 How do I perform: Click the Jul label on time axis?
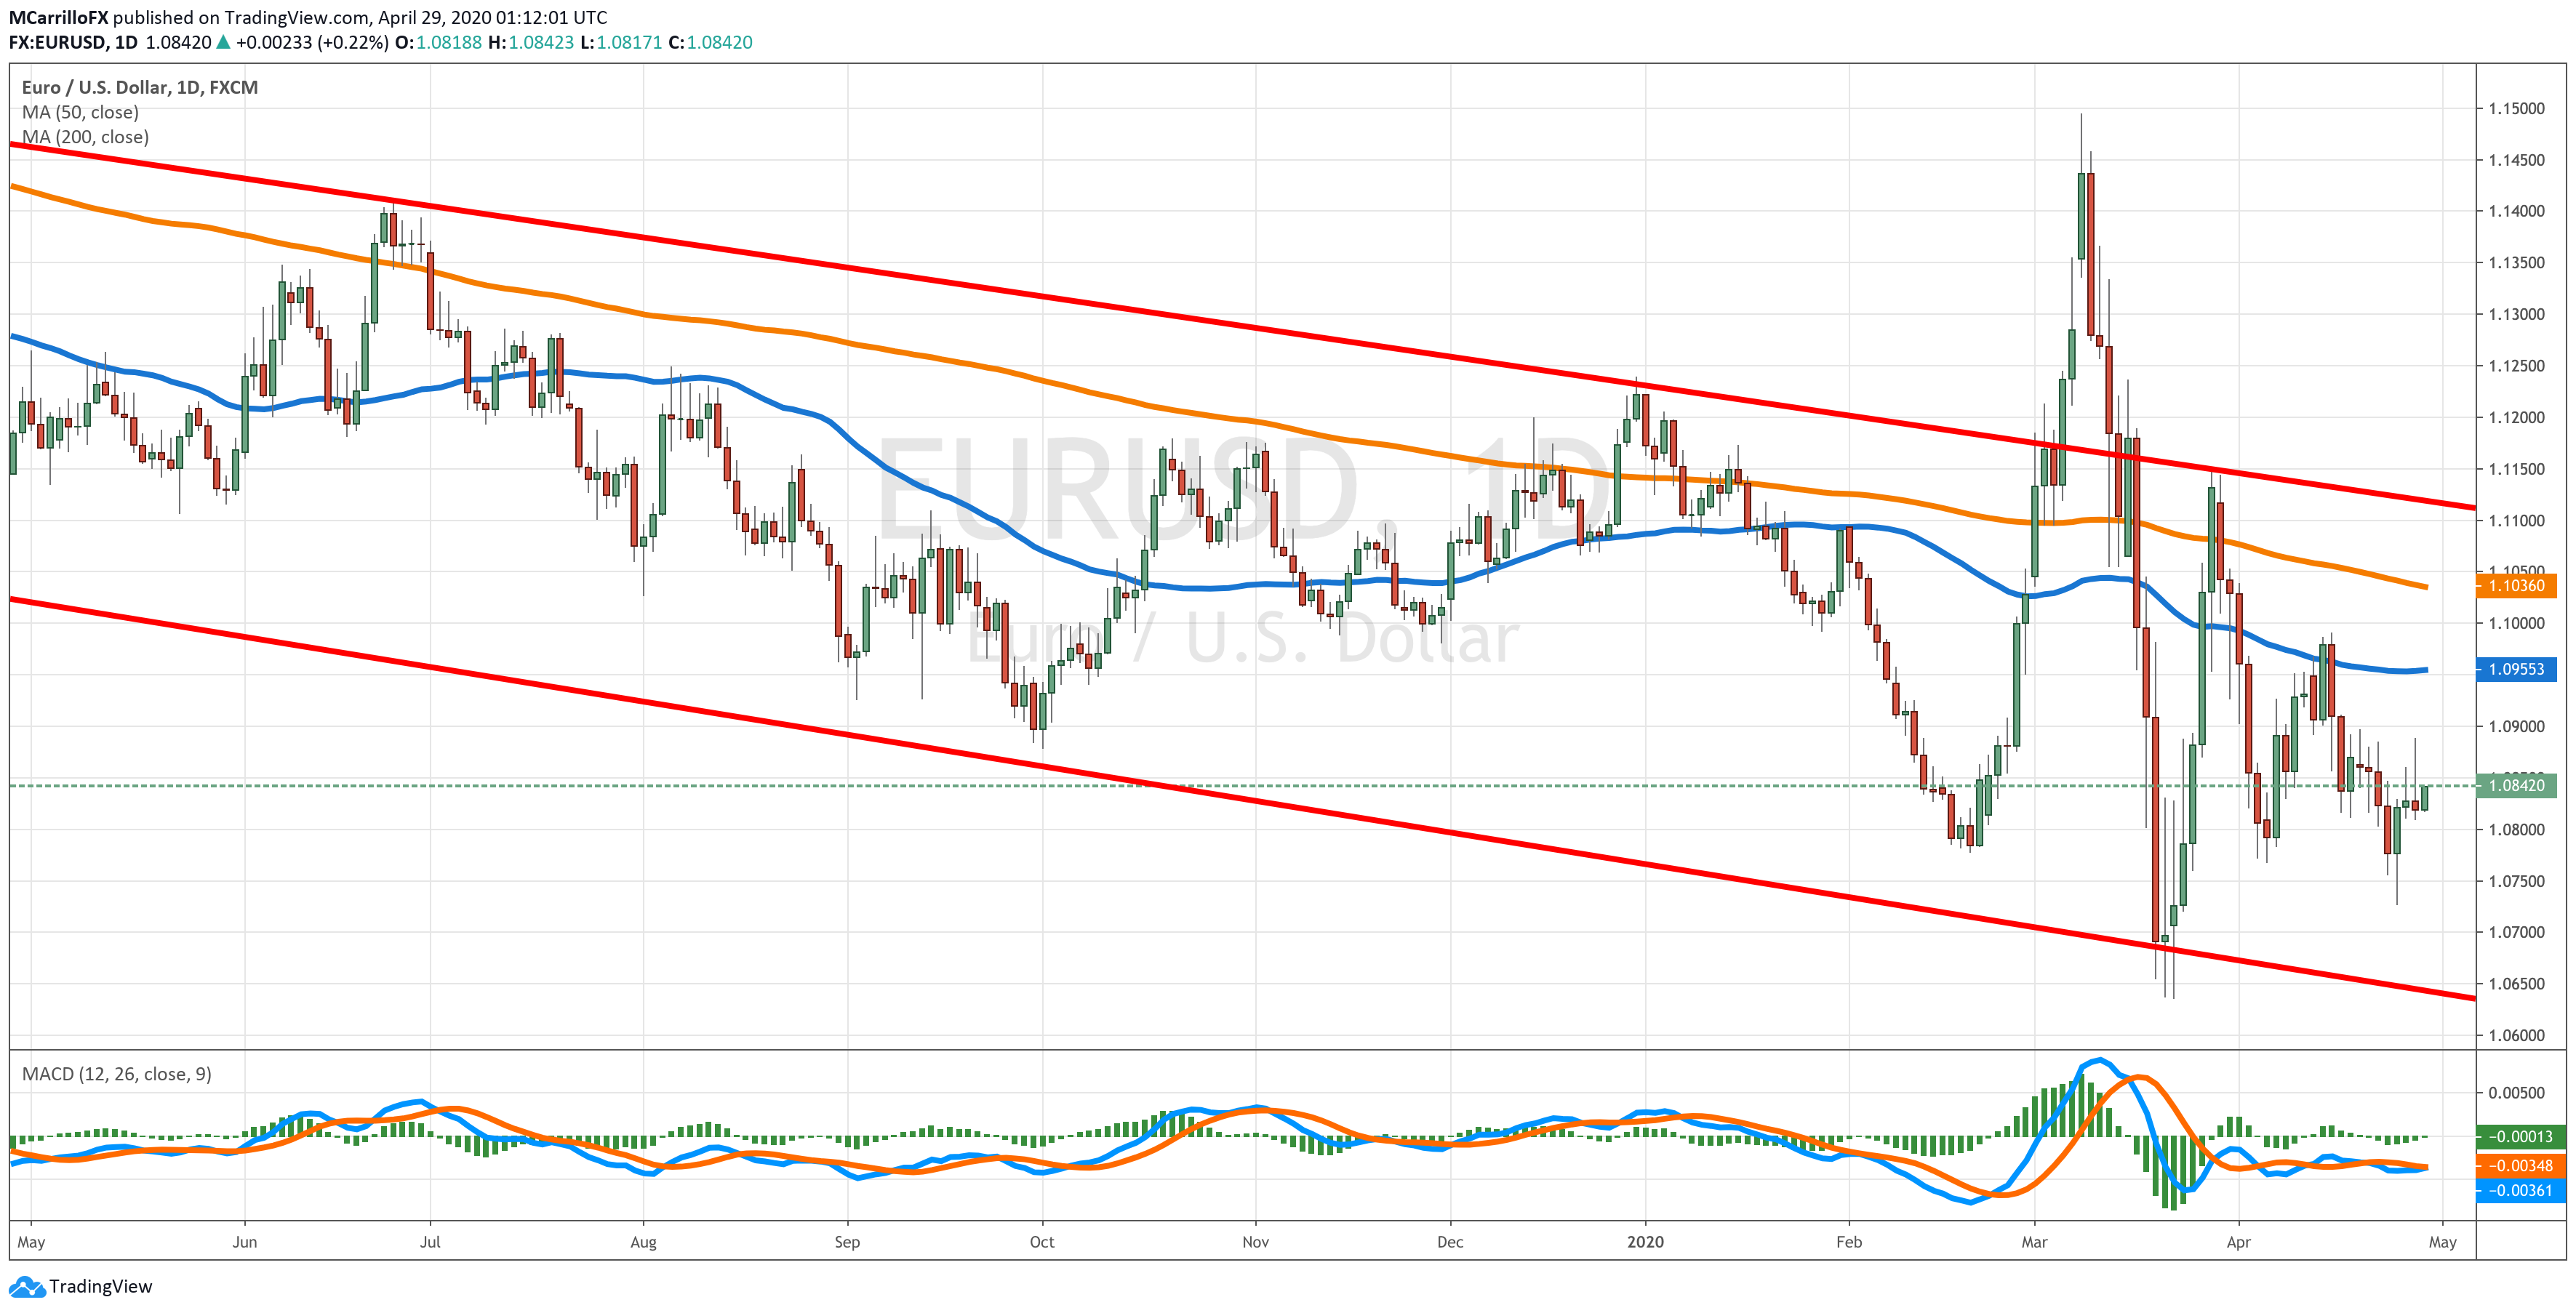coord(430,1242)
